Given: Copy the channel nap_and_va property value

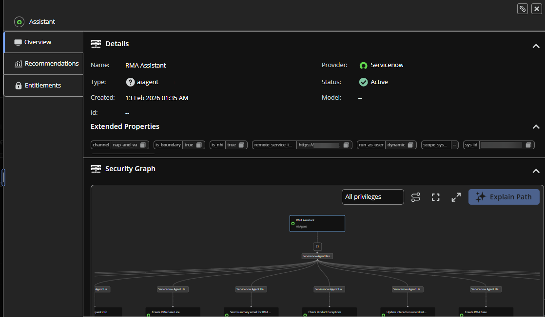Looking at the screenshot, I should tap(143, 145).
